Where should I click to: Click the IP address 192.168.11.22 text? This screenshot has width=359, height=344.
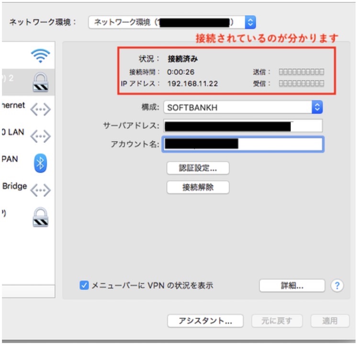(192, 84)
